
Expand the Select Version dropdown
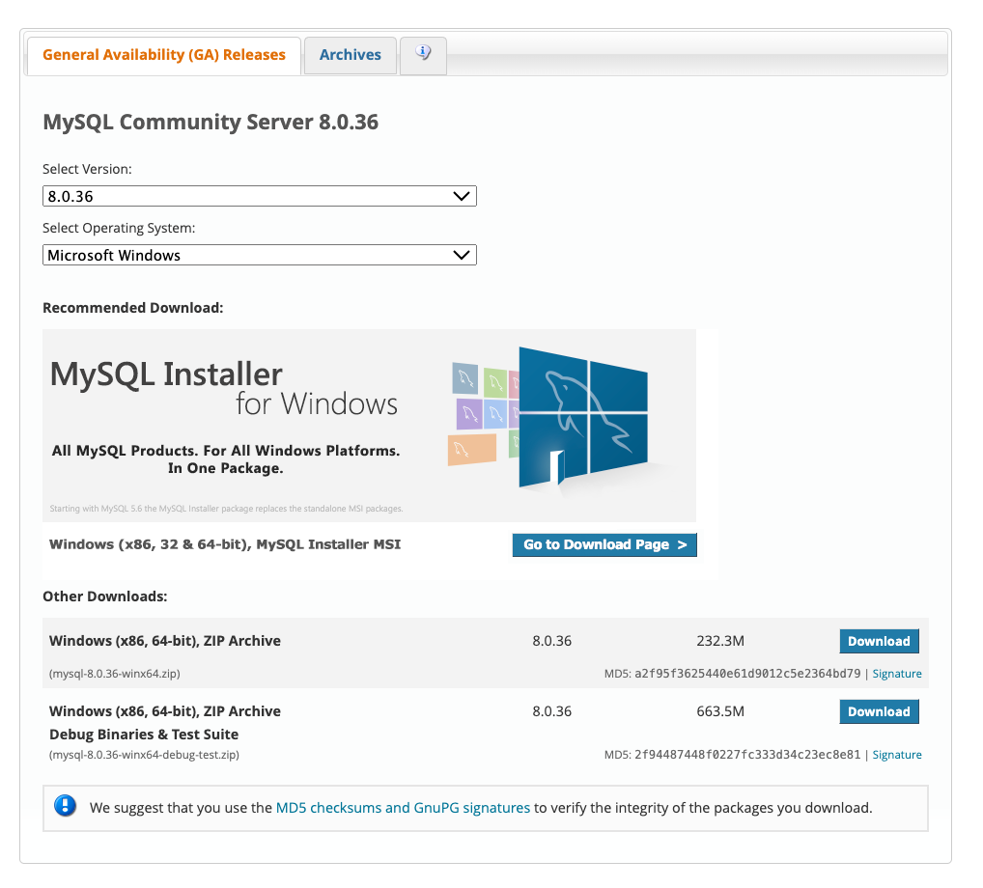click(x=260, y=196)
